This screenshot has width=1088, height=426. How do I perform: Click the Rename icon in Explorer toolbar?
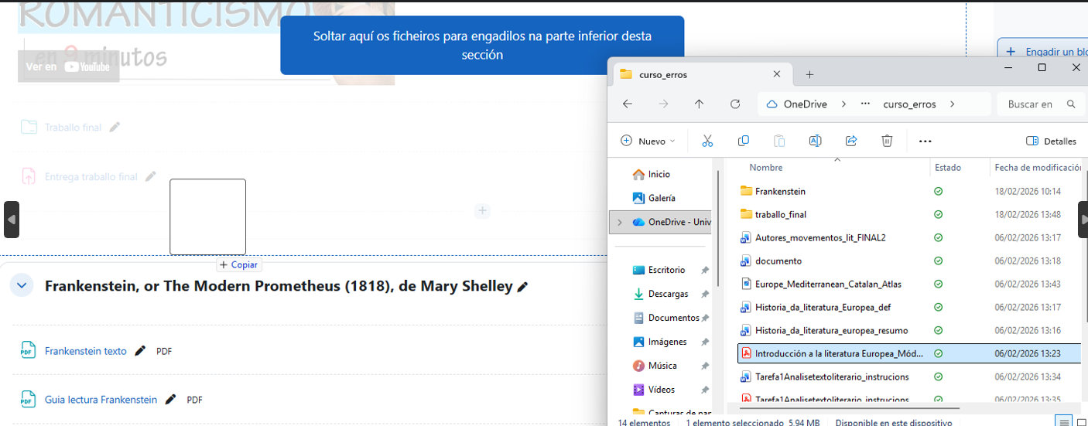pyautogui.click(x=815, y=141)
